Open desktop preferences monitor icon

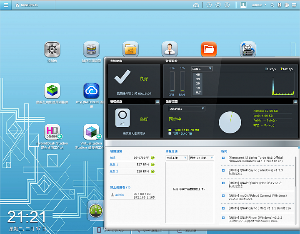[294, 5]
